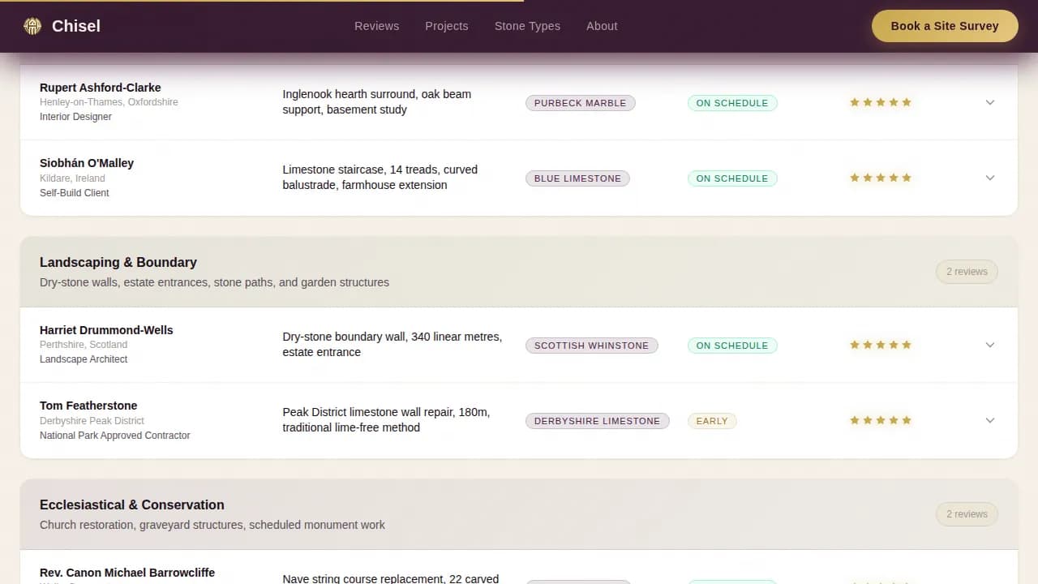1038x584 pixels.
Task: Click the dry-stone walls section subtitle
Action: [x=214, y=282]
